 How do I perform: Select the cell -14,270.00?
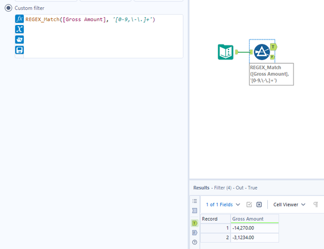(255, 228)
